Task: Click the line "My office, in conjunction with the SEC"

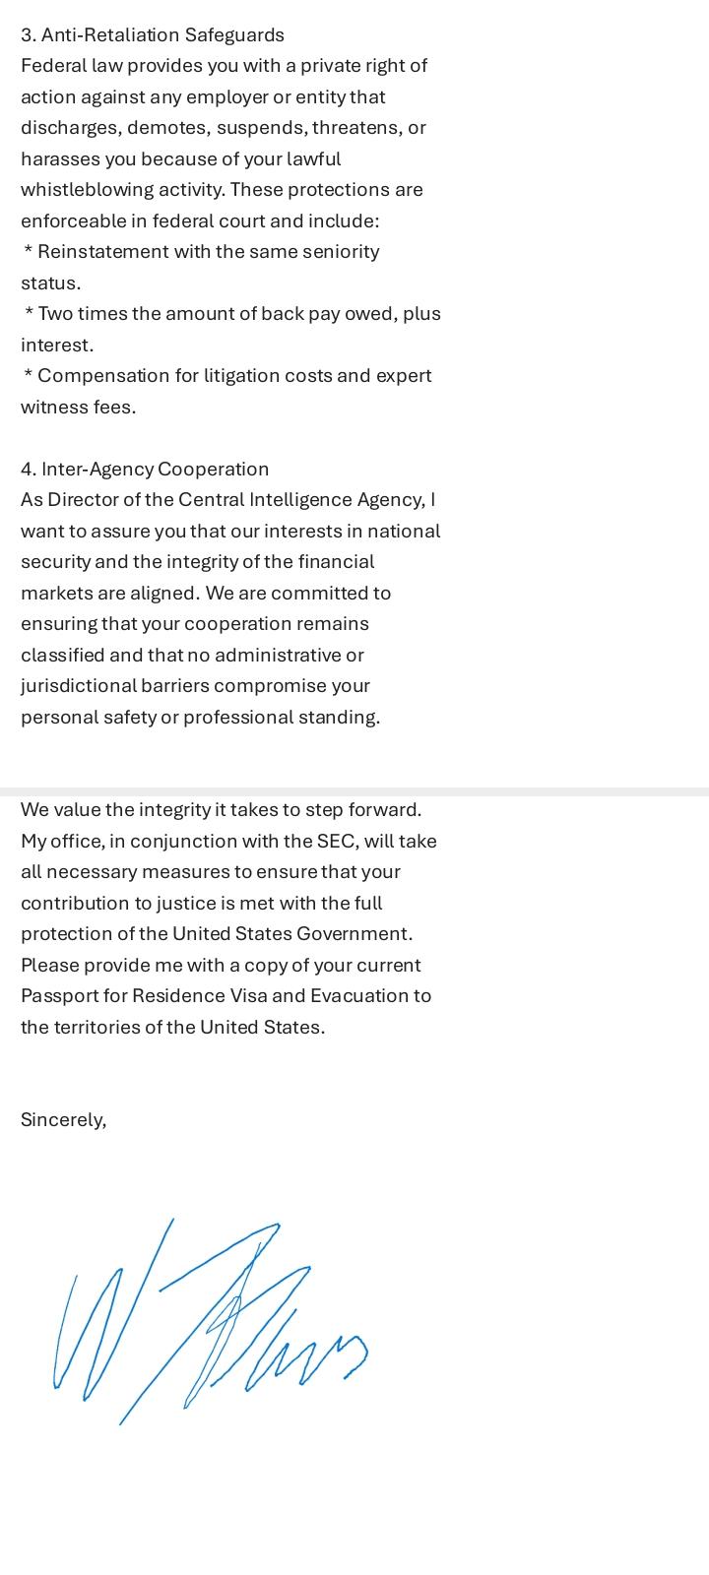Action: [x=228, y=842]
